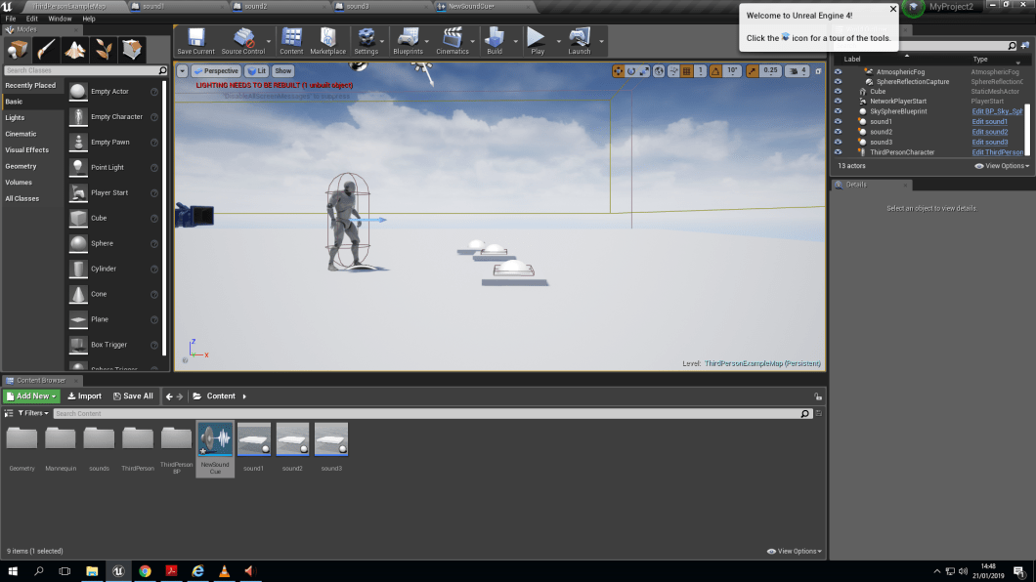Viewport: 1036px width, 582px height.
Task: Open the Edit menu
Action: coord(31,19)
